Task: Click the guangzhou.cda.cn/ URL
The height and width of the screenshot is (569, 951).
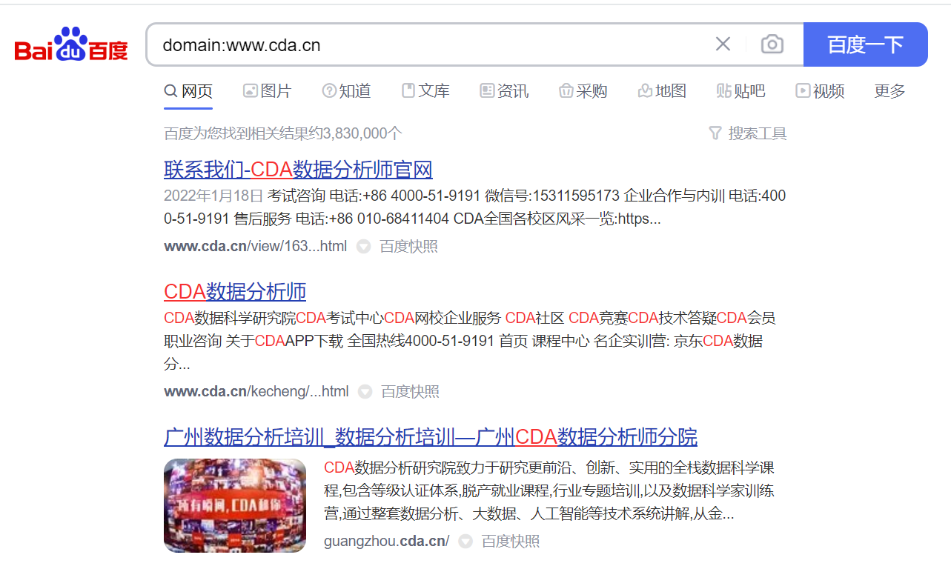Action: coord(386,541)
